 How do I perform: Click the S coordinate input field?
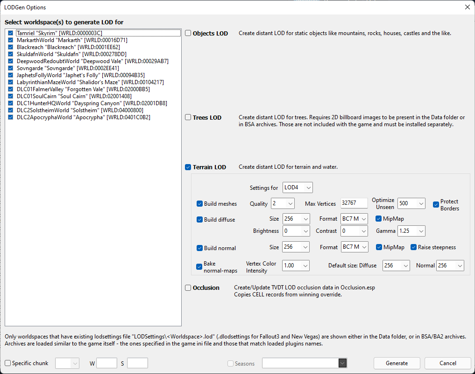coord(137,363)
